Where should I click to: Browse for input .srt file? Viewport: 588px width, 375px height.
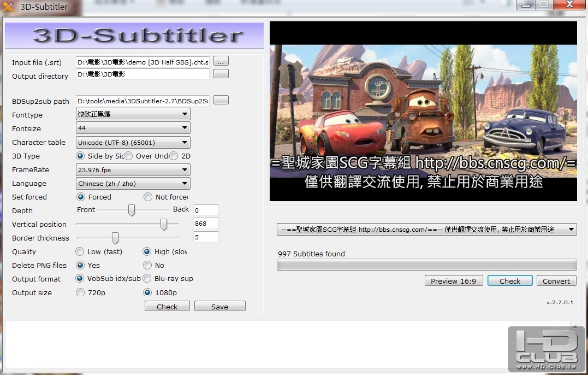click(x=221, y=61)
